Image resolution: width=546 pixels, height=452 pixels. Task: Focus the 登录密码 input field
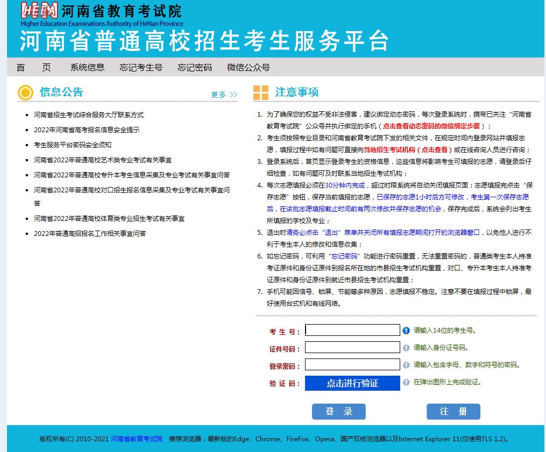click(x=352, y=364)
